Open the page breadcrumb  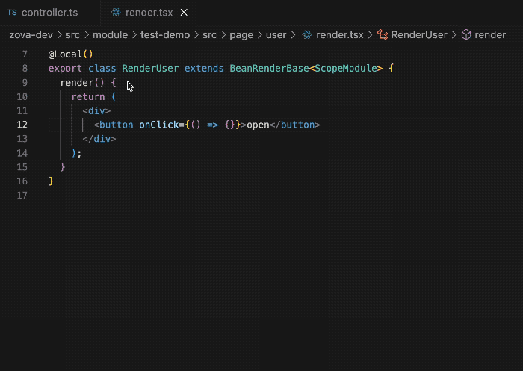pyautogui.click(x=241, y=34)
